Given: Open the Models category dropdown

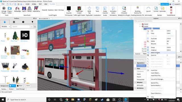Looking at the screenshot, I should click(6, 27).
